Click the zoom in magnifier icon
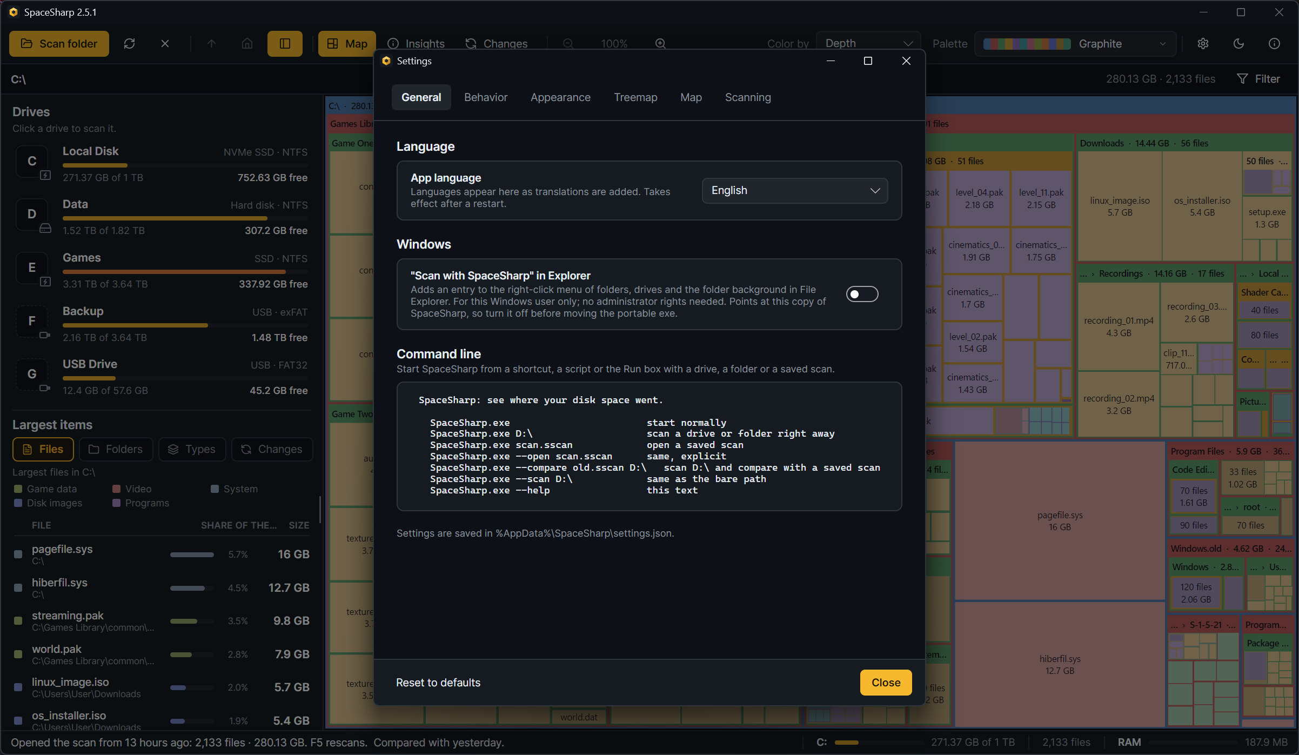This screenshot has width=1299, height=755. 660,44
